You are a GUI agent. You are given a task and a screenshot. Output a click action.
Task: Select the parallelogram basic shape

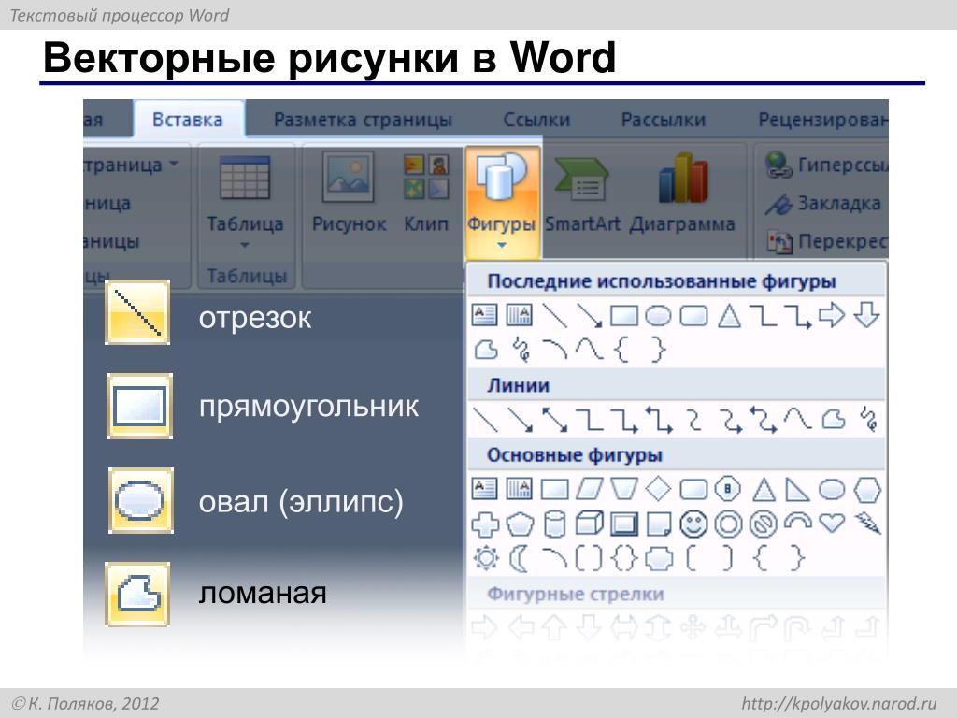[589, 489]
